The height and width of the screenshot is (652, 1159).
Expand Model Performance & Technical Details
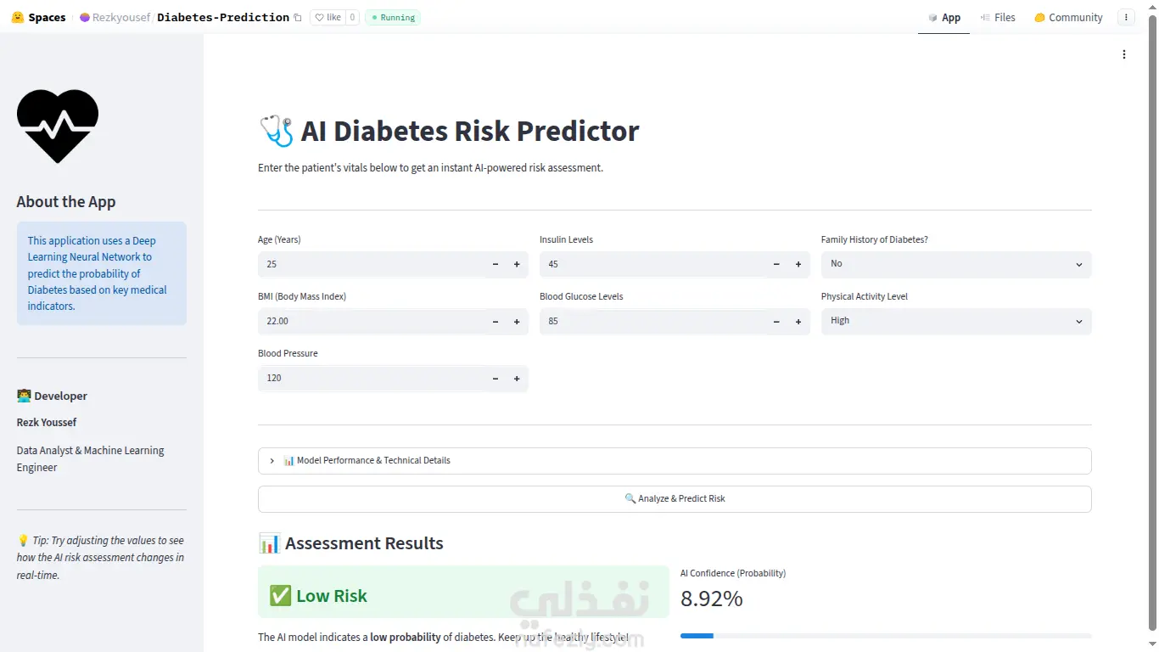click(675, 461)
